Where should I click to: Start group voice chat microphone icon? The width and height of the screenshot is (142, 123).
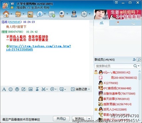[x=40, y=14]
